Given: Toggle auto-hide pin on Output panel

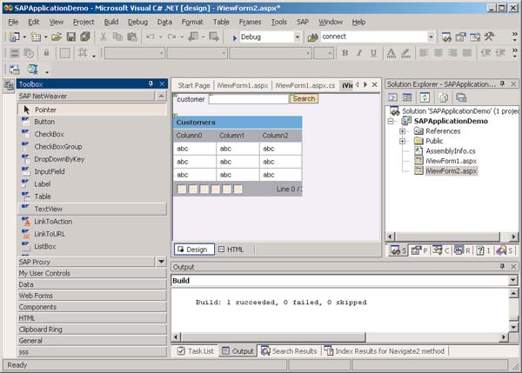Looking at the screenshot, I should click(x=502, y=267).
